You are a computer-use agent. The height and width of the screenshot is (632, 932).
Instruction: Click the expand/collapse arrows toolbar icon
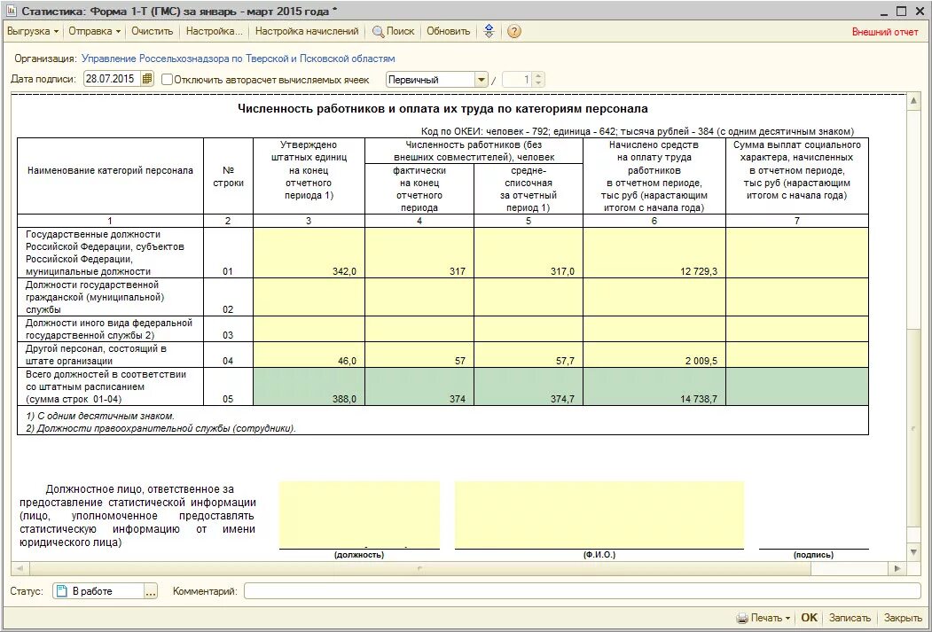[x=489, y=32]
